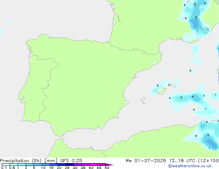Click the '3' precipitation value over France

(x=196, y=18)
